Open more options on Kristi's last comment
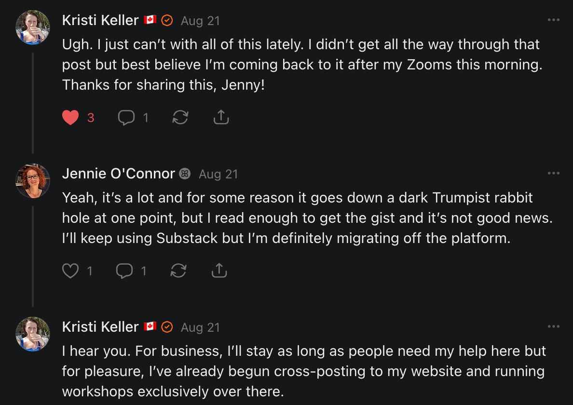This screenshot has height=405, width=573. (554, 327)
